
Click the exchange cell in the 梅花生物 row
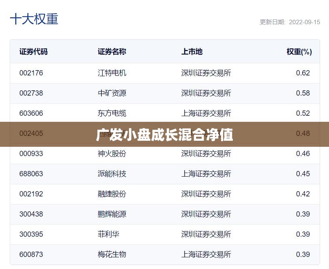(x=206, y=254)
